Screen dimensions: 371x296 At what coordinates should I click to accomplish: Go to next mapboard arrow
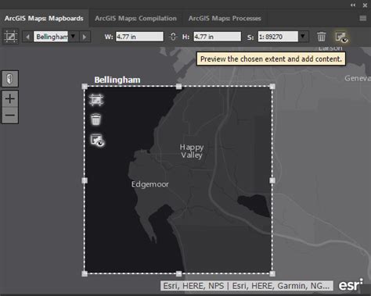pos(84,37)
